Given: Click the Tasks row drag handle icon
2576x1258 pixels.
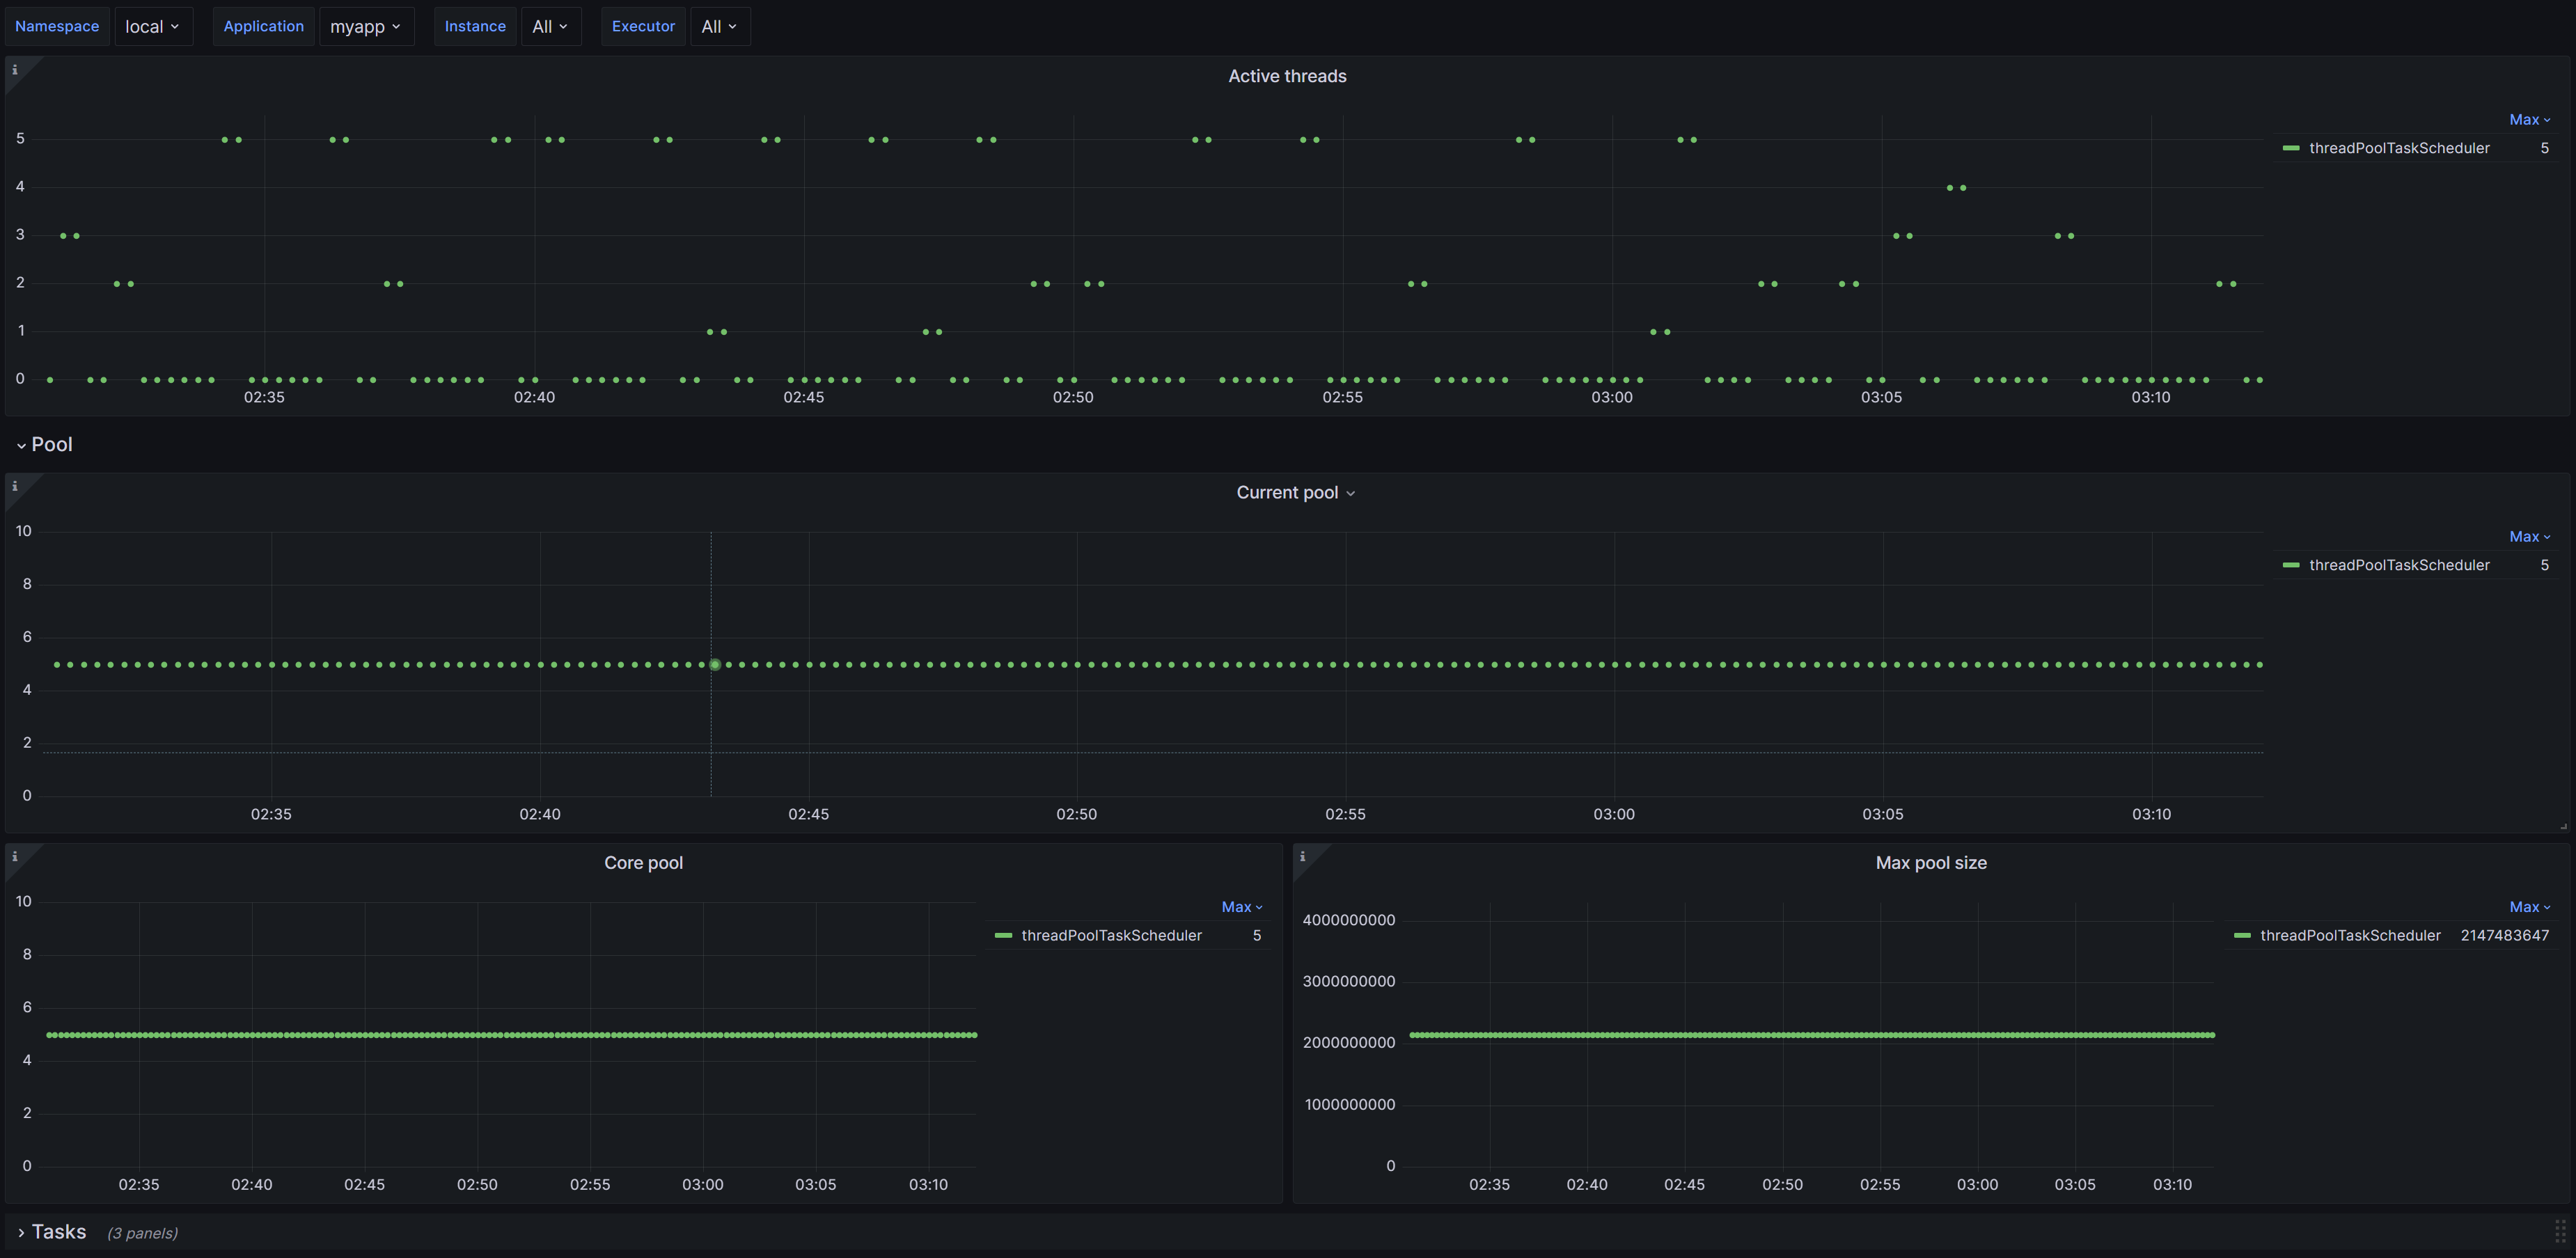Looking at the screenshot, I should (2560, 1231).
